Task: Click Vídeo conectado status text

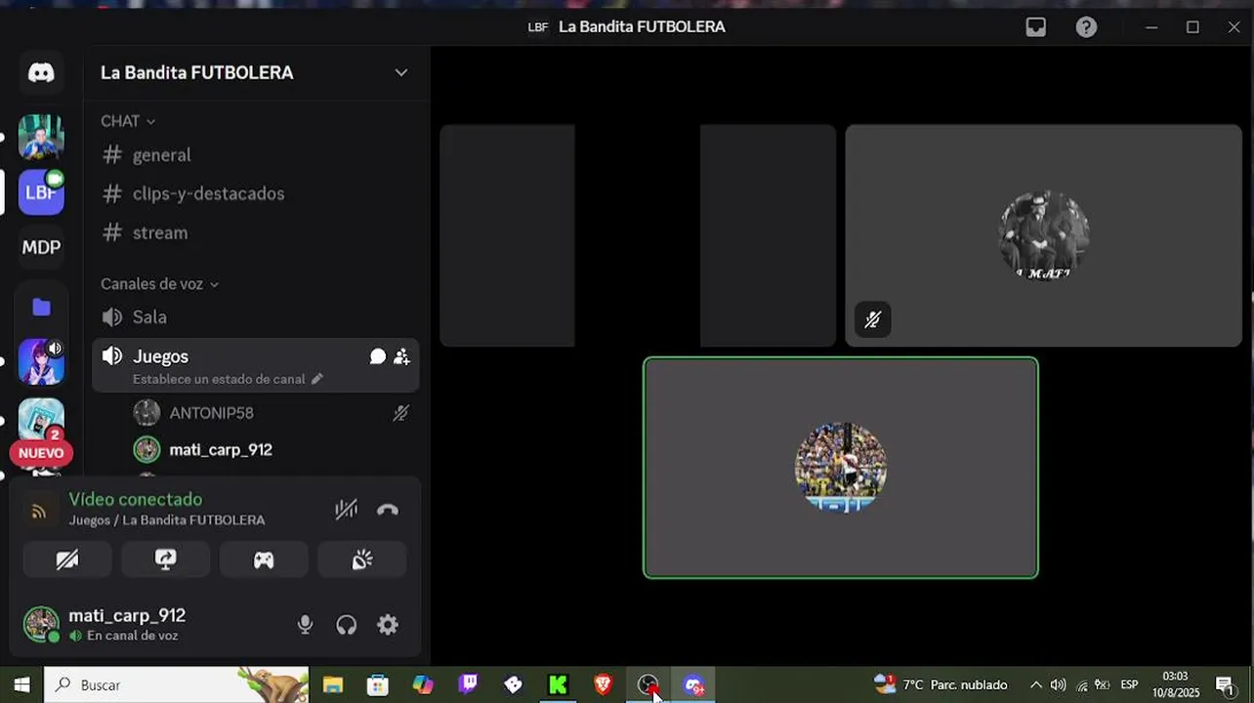Action: point(136,499)
